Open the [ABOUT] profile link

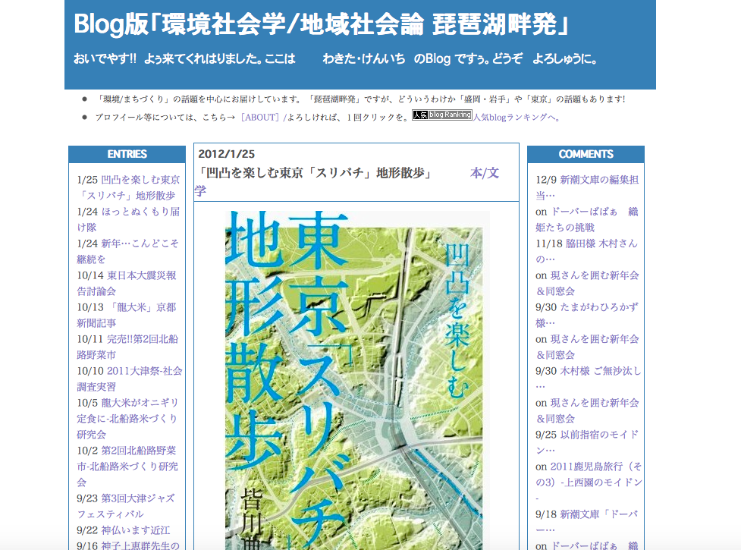click(262, 117)
